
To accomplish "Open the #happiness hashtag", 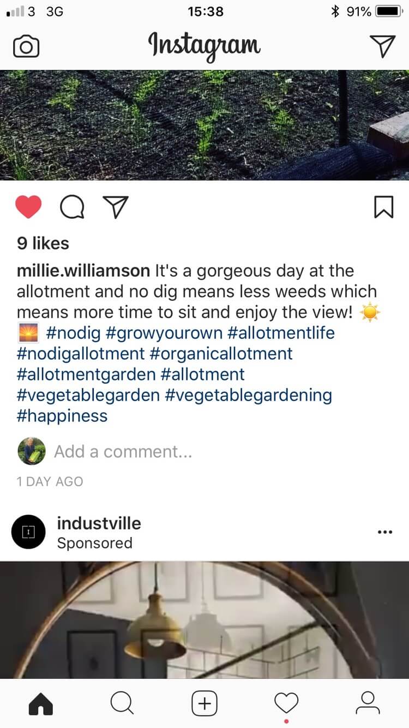I will pyautogui.click(x=62, y=416).
